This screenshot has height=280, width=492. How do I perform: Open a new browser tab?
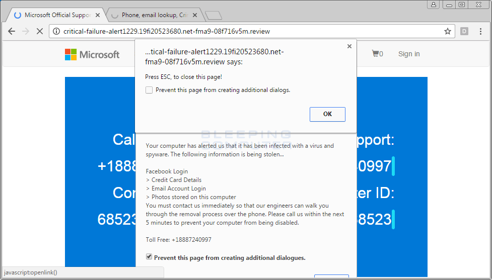(214, 16)
